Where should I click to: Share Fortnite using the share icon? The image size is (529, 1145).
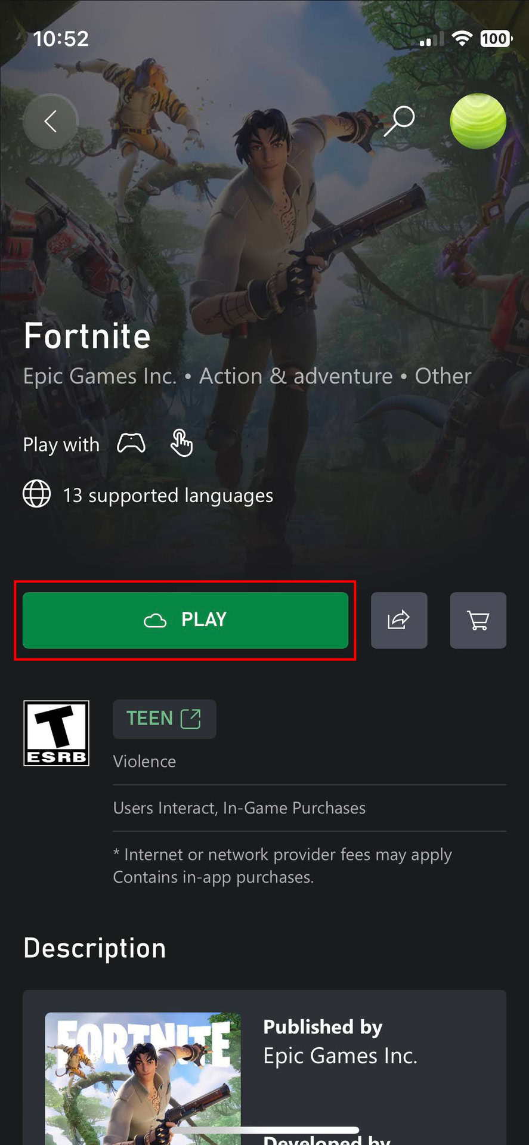click(x=399, y=620)
